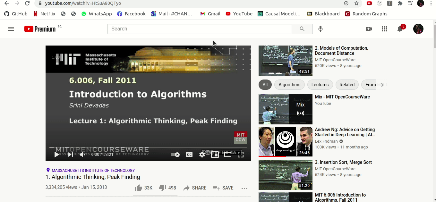Image resolution: width=436 pixels, height=202 pixels.
Task: Mute the video volume speaker icon
Action: coord(82,155)
